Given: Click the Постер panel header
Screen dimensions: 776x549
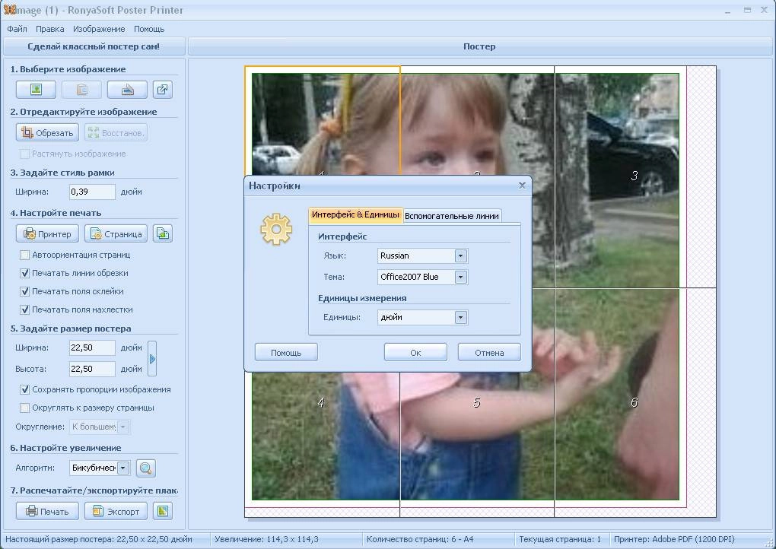Looking at the screenshot, I should coord(479,46).
